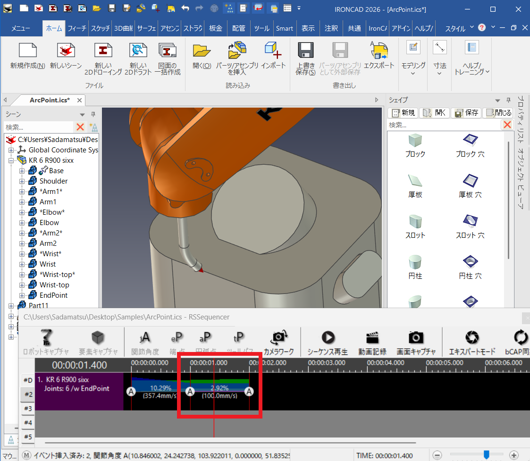Screen dimensions: 530x461
Task: Launch 図面の一括作成 batch drawing tool
Action: click(x=168, y=50)
